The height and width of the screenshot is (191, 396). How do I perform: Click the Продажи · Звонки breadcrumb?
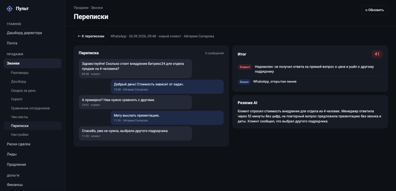point(88,8)
